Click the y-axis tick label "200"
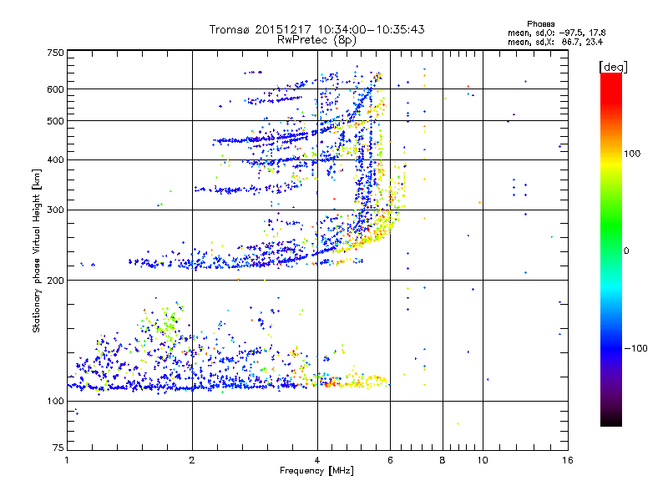Image resolution: width=668 pixels, height=501 pixels. click(x=55, y=281)
